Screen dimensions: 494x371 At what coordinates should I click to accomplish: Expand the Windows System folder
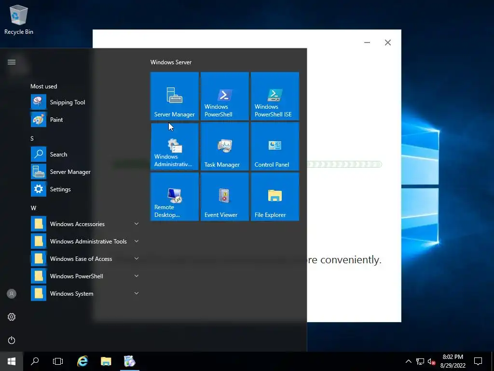tap(85, 293)
